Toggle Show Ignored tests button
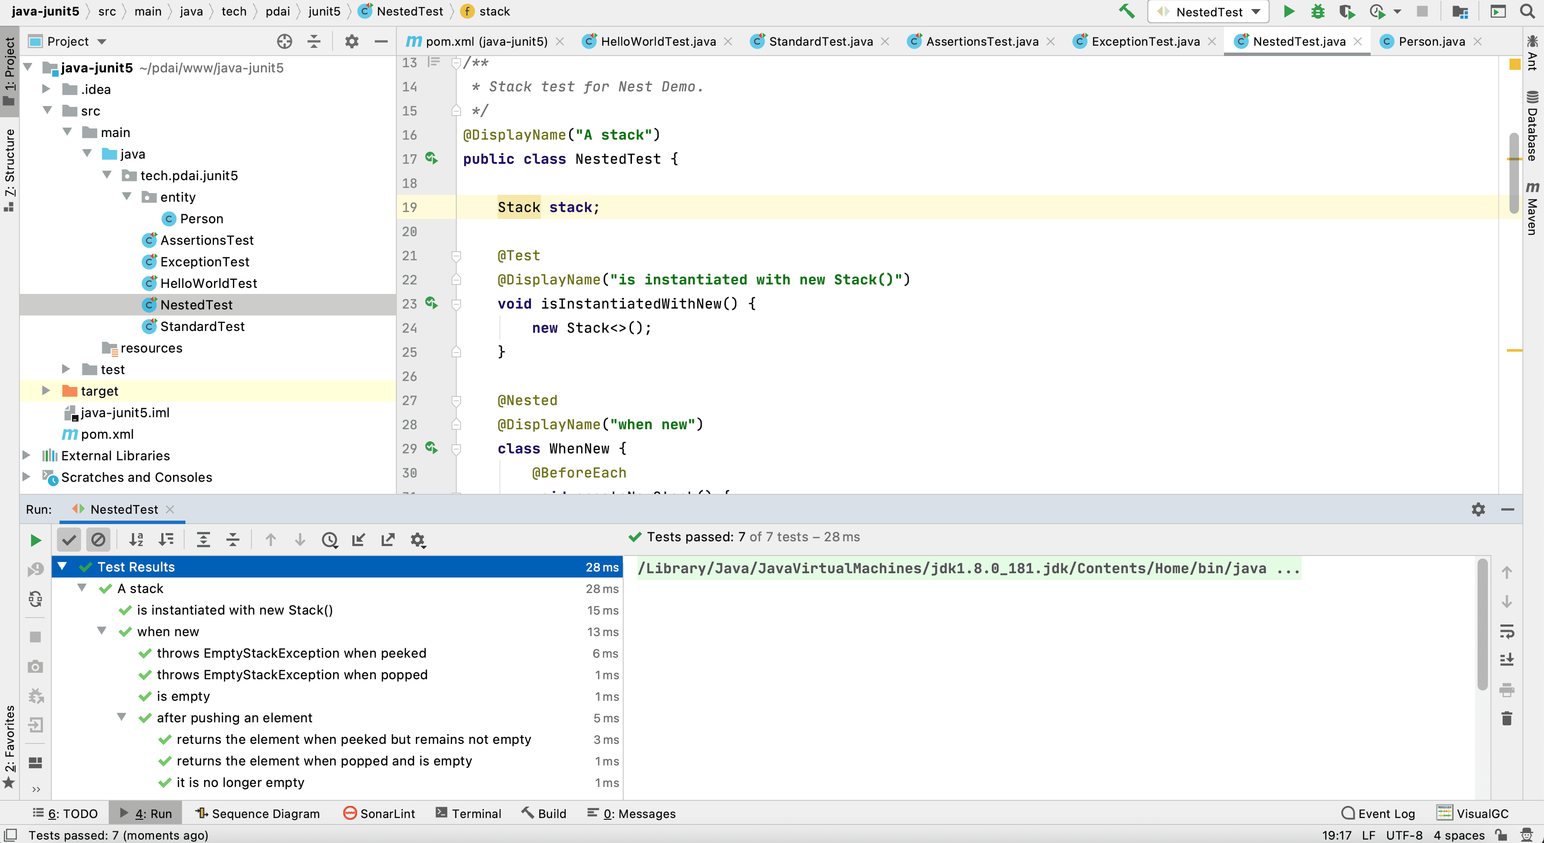The width and height of the screenshot is (1544, 843). coord(98,540)
